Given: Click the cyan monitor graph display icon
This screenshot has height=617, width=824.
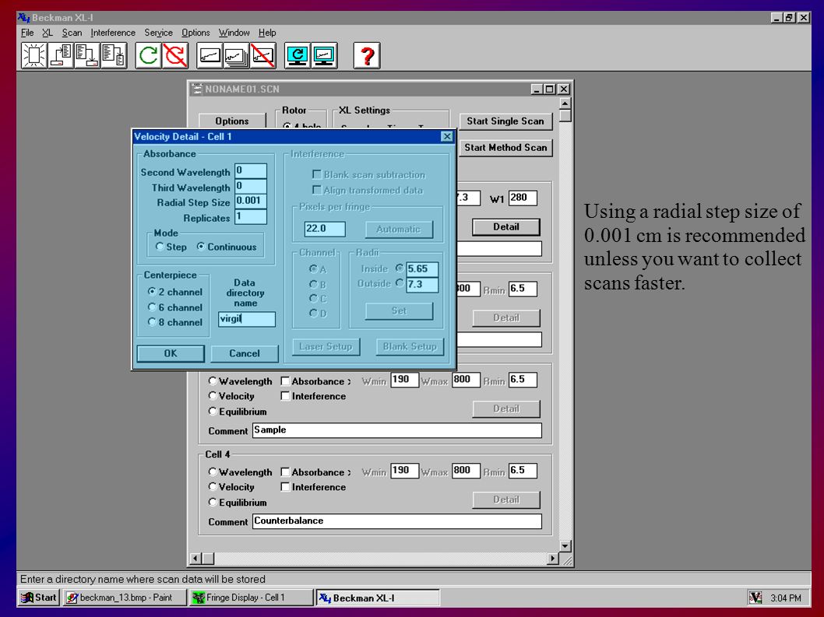Looking at the screenshot, I should pyautogui.click(x=324, y=55).
